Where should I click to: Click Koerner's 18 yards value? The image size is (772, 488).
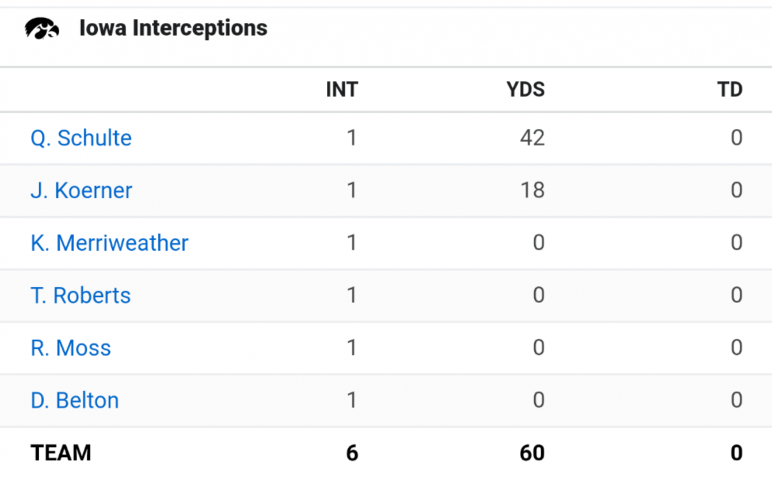click(x=533, y=190)
